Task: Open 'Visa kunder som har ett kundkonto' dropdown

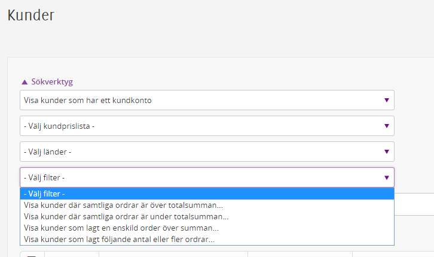Action: pos(207,100)
